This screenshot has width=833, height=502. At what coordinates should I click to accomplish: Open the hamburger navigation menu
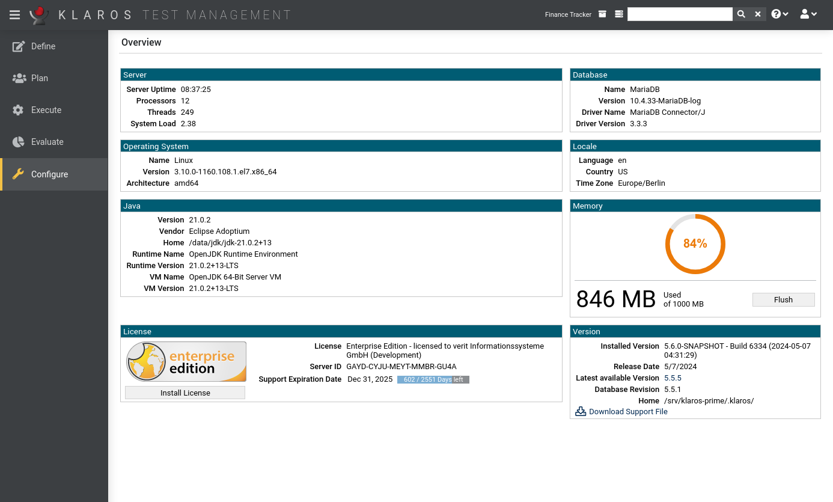tap(14, 14)
